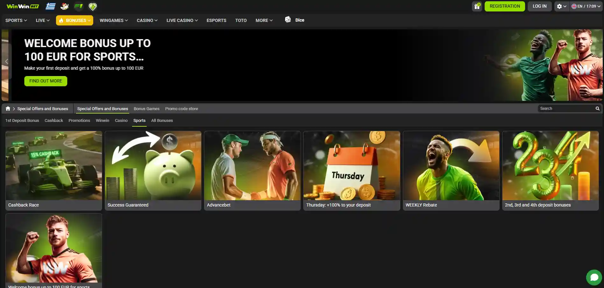The image size is (604, 288).
Task: Open the EN language and time dropdown
Action: point(586,6)
